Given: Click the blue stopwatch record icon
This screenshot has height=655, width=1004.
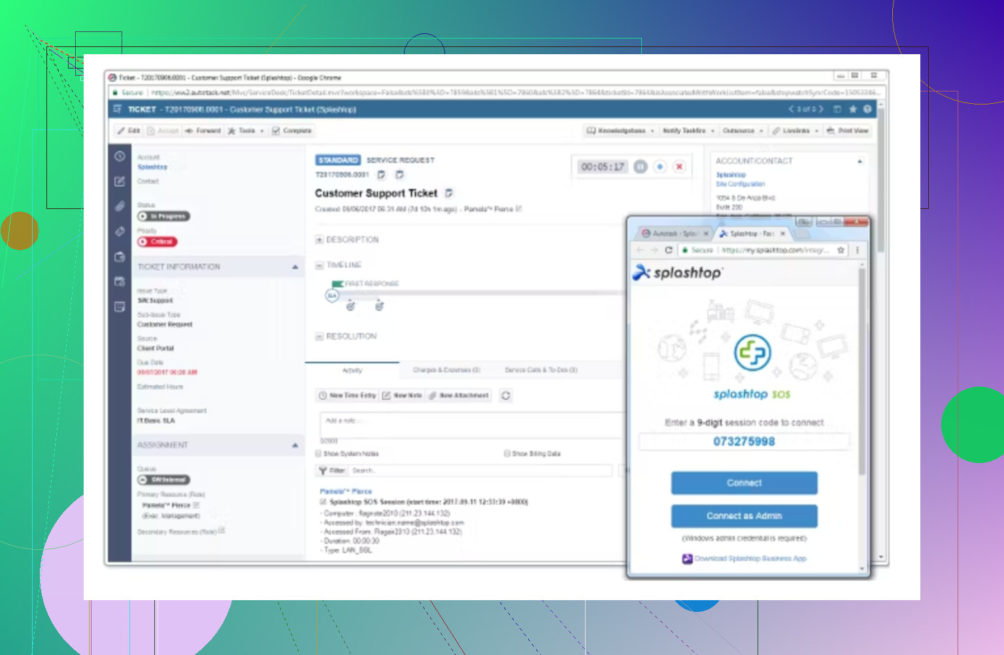Looking at the screenshot, I should (660, 167).
